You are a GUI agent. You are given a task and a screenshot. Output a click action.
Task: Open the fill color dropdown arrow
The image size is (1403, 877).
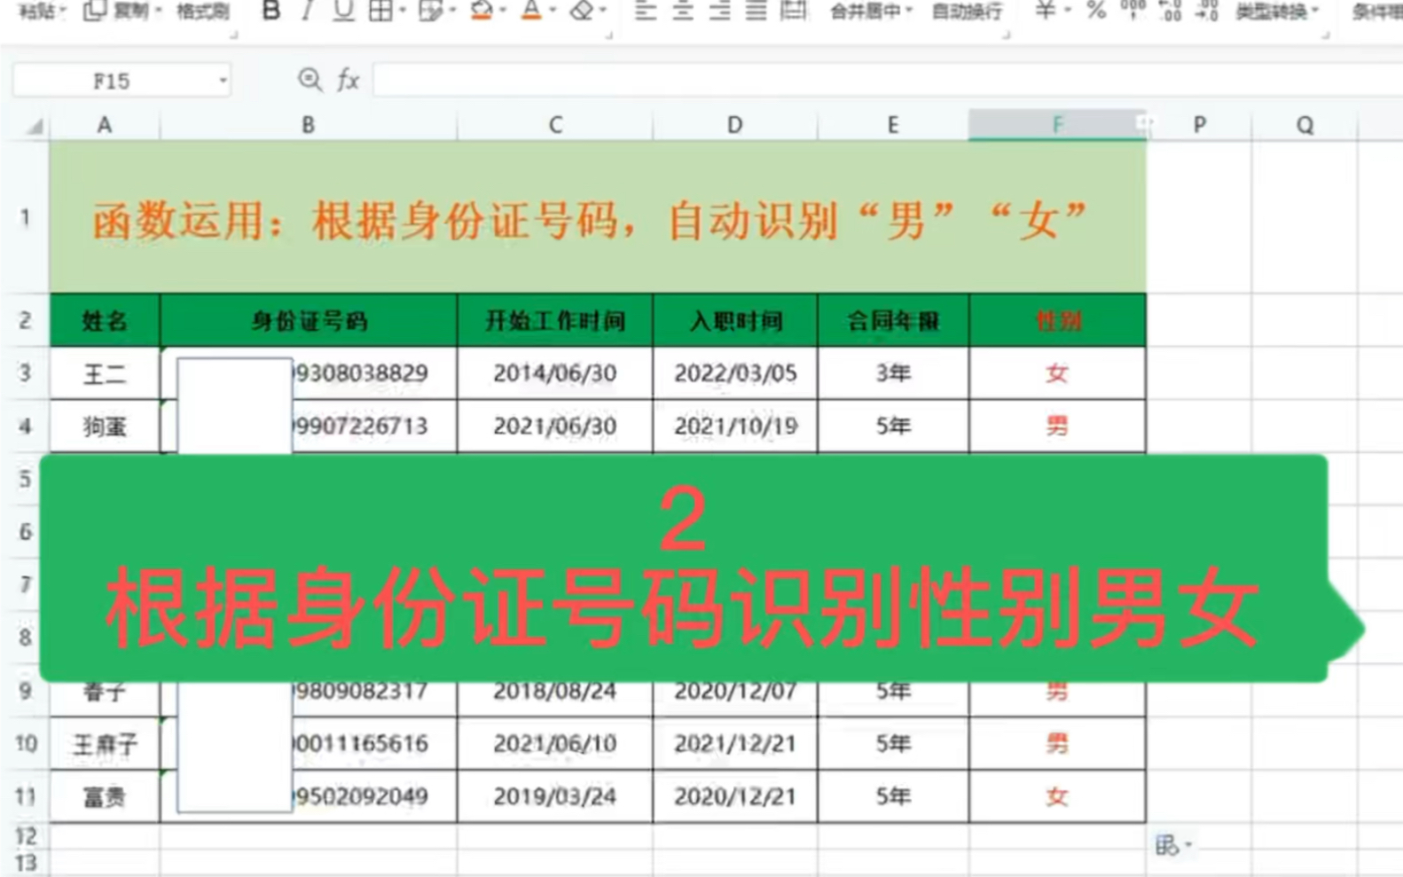tap(503, 11)
